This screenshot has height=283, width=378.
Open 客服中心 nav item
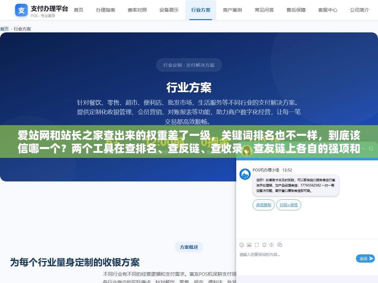click(328, 10)
